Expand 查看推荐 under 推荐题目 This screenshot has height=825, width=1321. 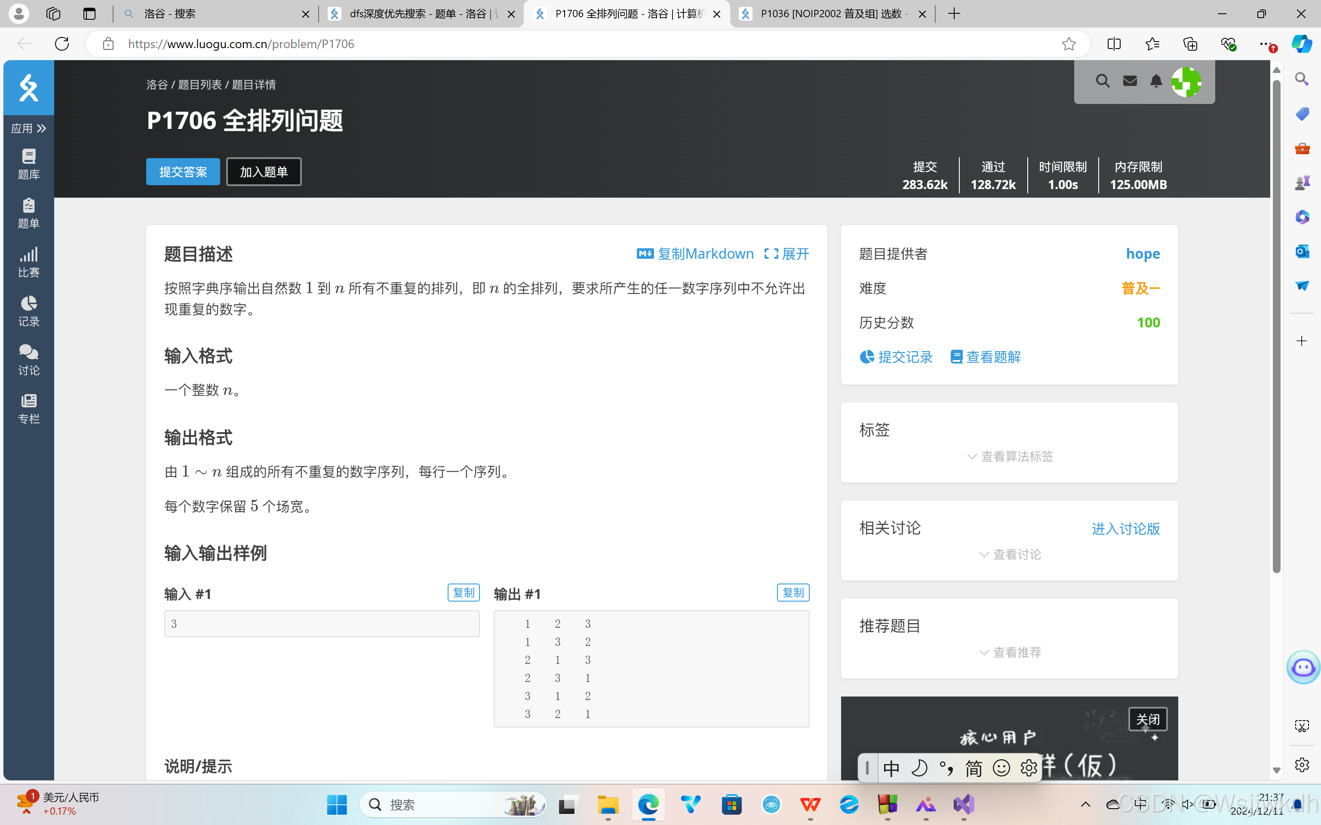(1010, 652)
